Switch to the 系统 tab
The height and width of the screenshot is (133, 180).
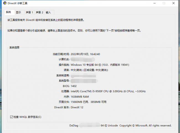click(x=9, y=12)
